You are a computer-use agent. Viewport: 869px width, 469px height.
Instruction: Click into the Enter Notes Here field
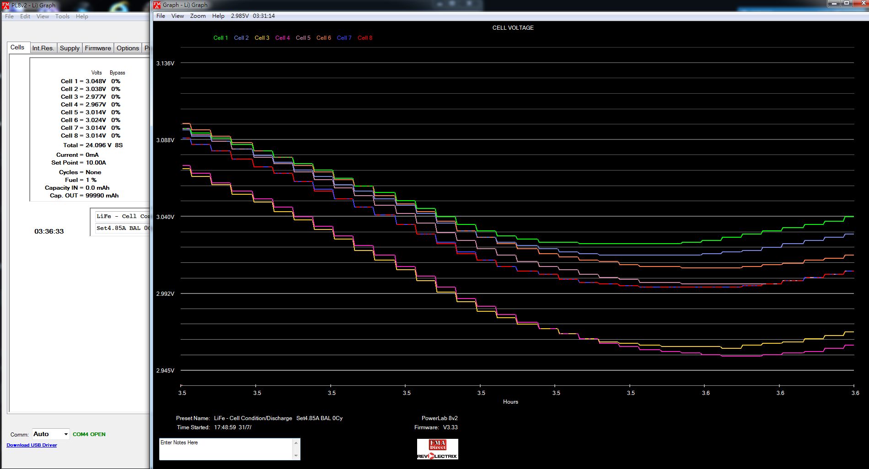pyautogui.click(x=226, y=449)
